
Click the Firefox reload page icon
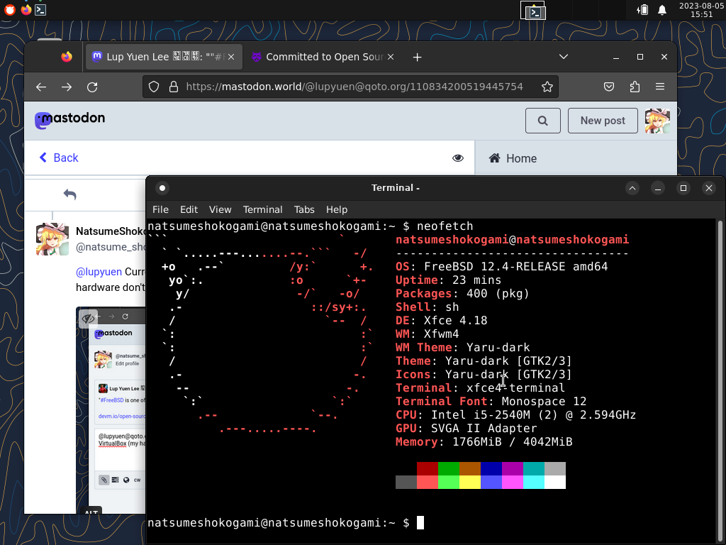point(92,87)
